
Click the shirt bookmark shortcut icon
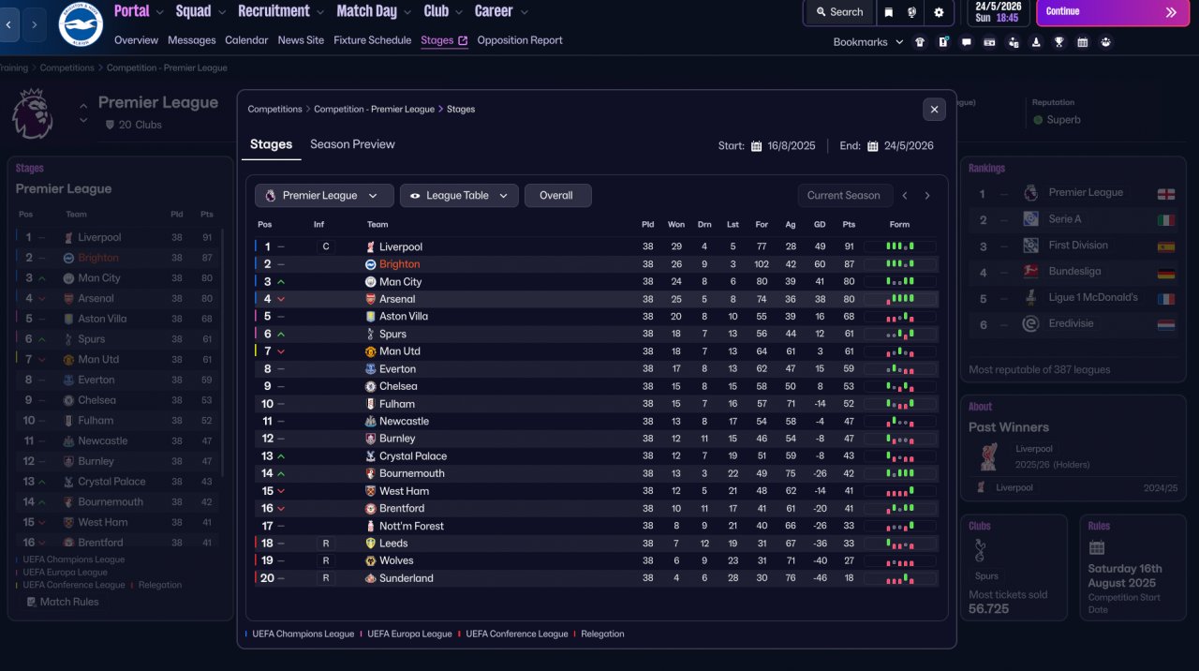(920, 42)
